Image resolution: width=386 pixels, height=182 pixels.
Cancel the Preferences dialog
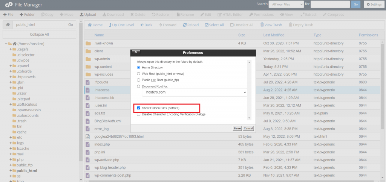click(248, 129)
